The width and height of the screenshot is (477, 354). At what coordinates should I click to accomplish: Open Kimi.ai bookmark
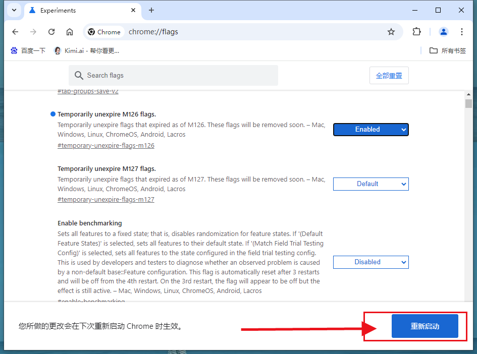[87, 51]
